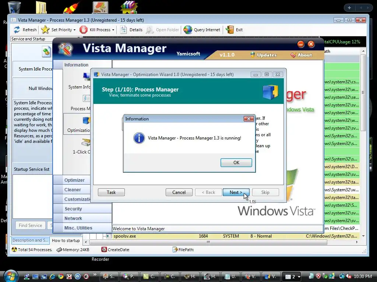377x282 pixels.
Task: Click Next in Optimization Wizard
Action: click(236, 192)
